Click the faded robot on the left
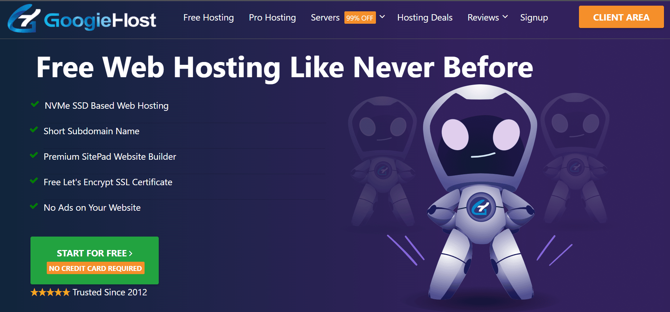Viewport: 670px width, 312px height. [383, 161]
